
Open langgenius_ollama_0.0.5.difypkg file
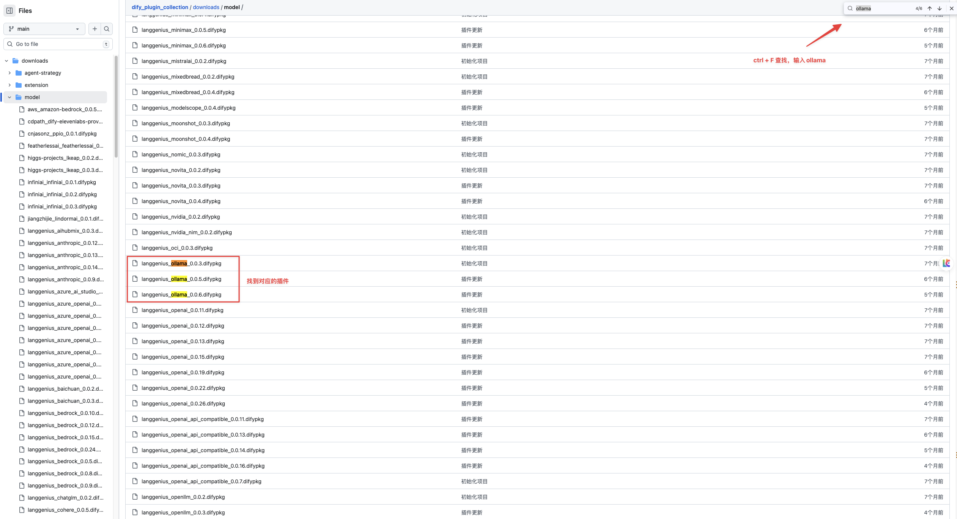pyautogui.click(x=181, y=279)
